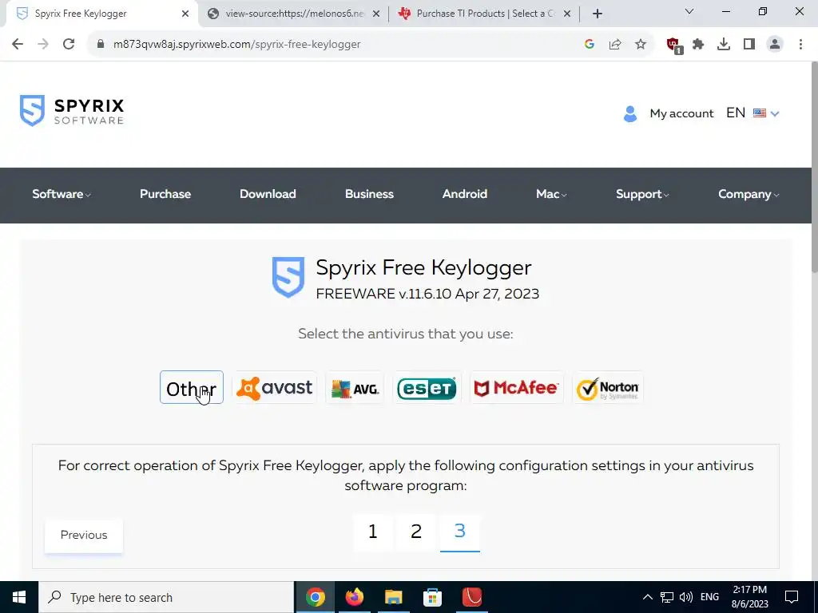Click the ENG input language indicator
818x613 pixels.
(709, 597)
